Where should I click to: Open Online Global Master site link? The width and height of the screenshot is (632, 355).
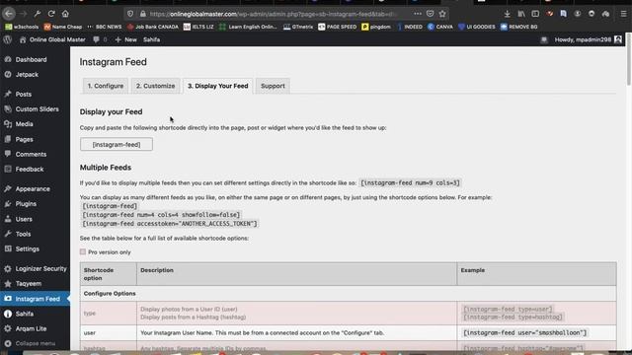[52, 39]
